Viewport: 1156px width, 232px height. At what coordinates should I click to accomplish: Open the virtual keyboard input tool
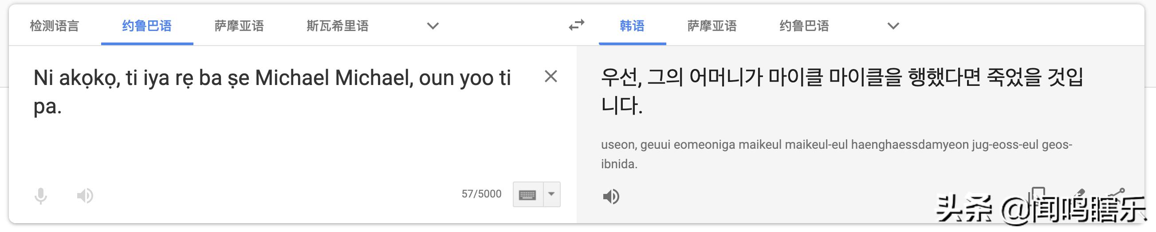pyautogui.click(x=528, y=194)
